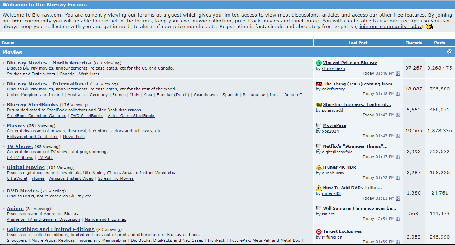
Task: Click the smiley icon after join our community
Action: click(429, 27)
